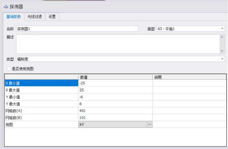The width and height of the screenshot is (228, 149).
Task: Click the X 最小值 value cell -25
Action: (115, 83)
